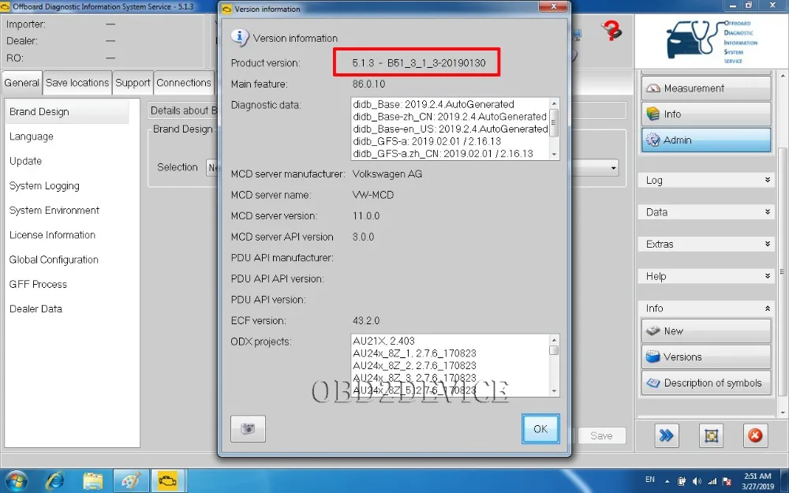Click Diagnostic data list scroll down arrow

(x=554, y=155)
